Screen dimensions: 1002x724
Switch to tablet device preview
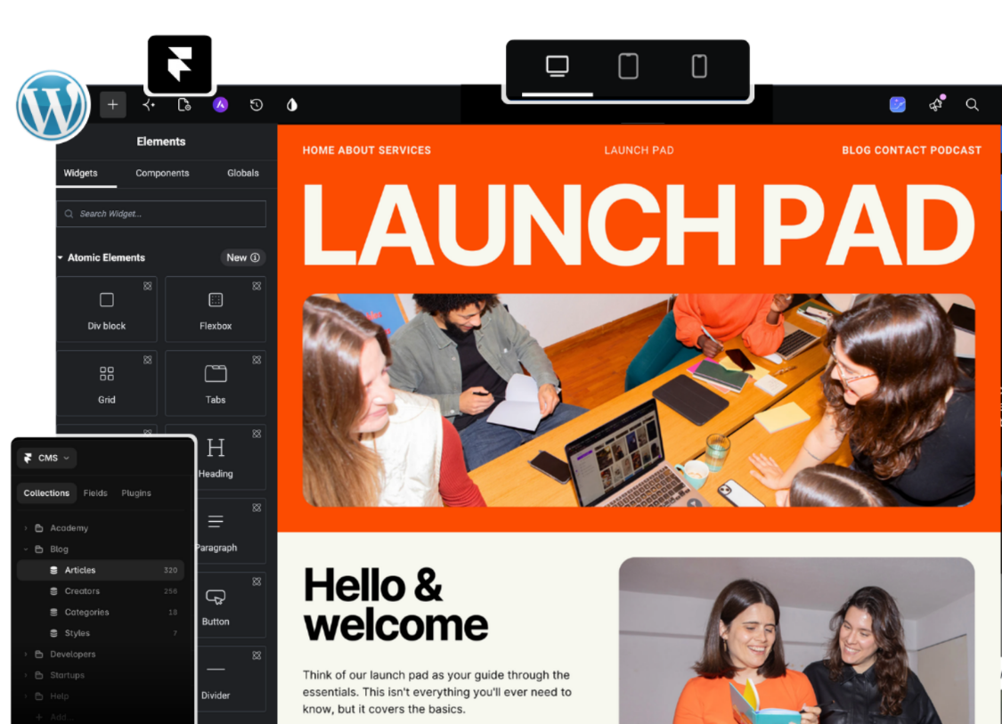pos(628,66)
